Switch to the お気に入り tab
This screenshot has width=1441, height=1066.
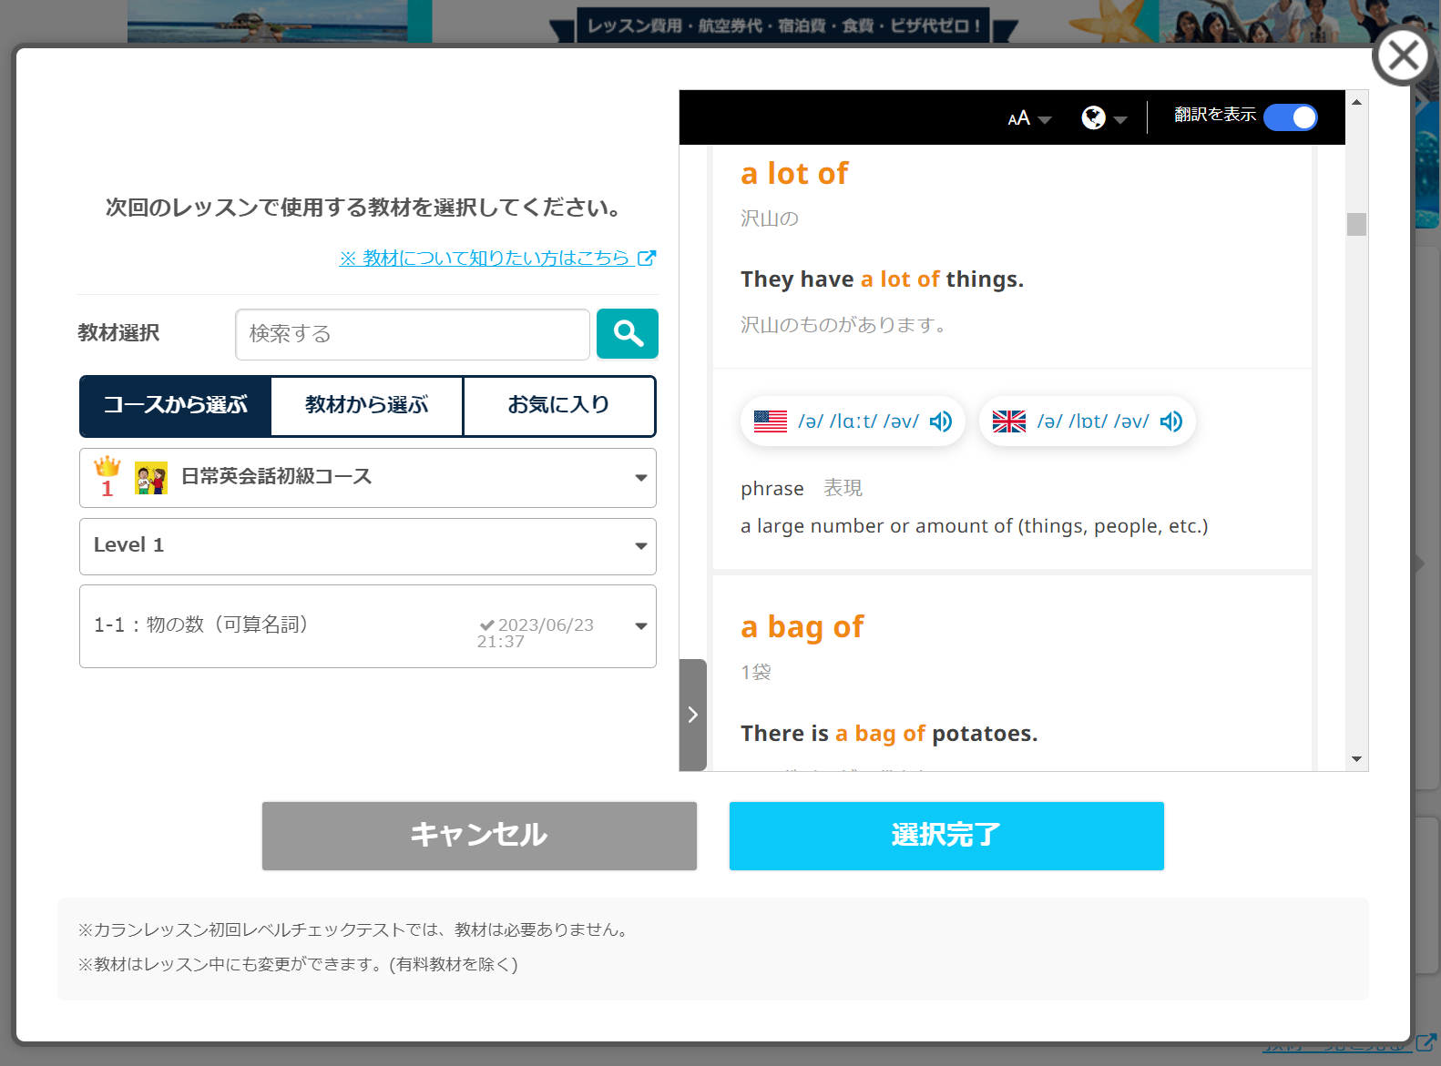(x=558, y=406)
